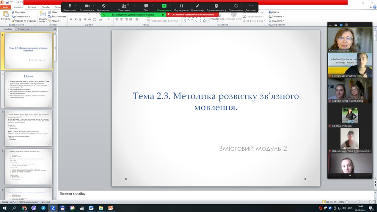Screen dimensions: 377x212
Task: Click the red stop sharing button
Action: (190, 15)
